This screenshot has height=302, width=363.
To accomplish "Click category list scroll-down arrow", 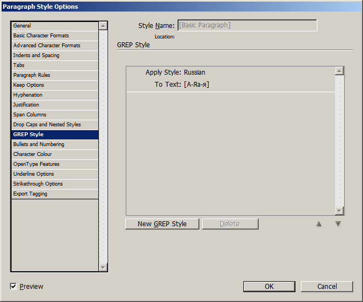I will [x=103, y=267].
